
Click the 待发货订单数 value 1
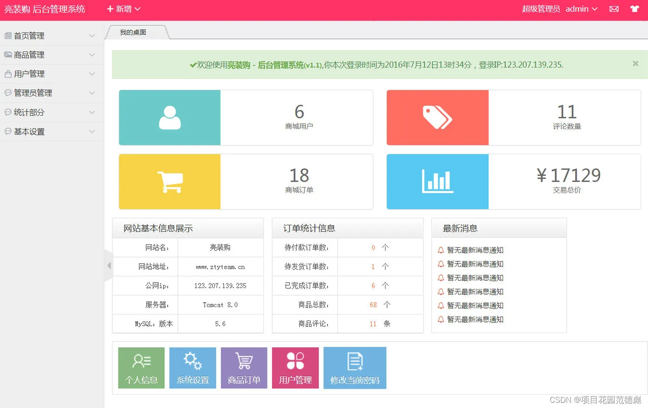click(x=373, y=267)
